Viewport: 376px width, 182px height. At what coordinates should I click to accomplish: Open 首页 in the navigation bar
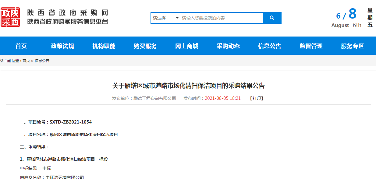[21, 46]
